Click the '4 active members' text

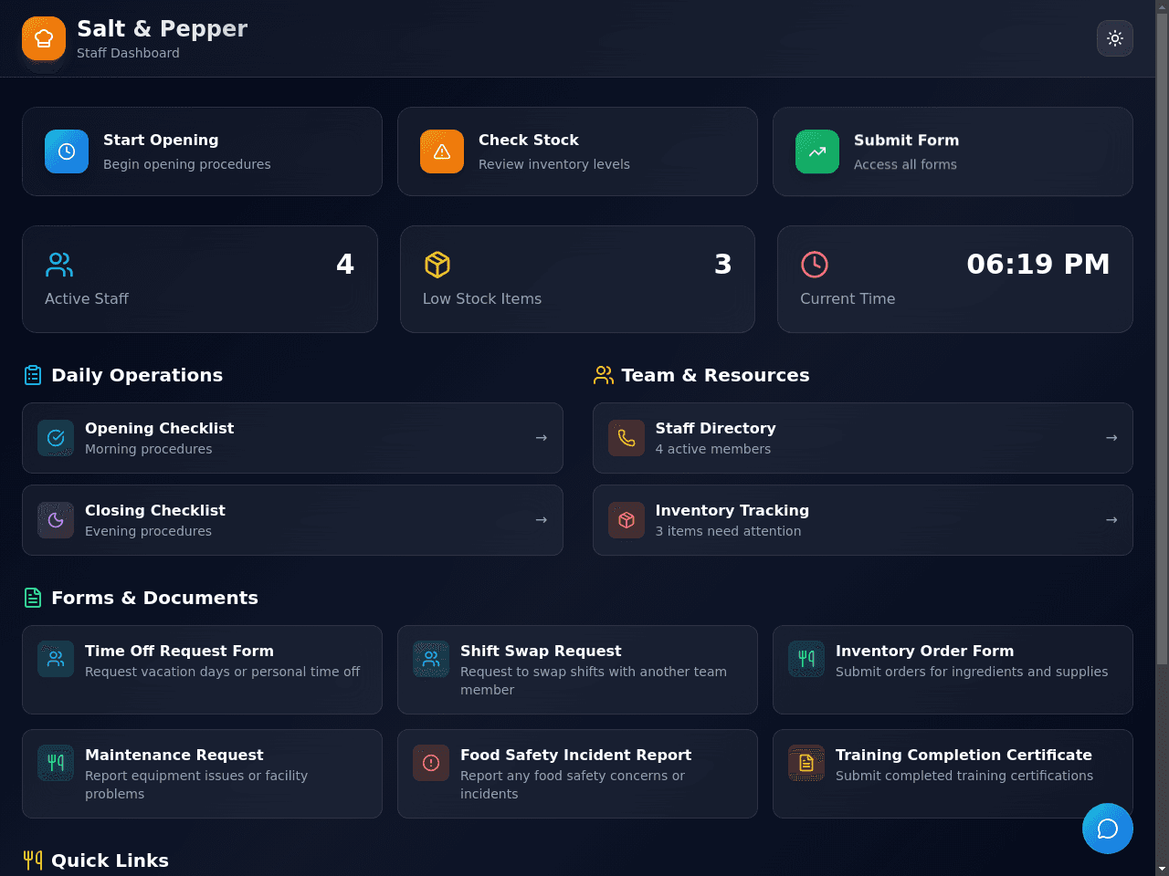pos(713,449)
